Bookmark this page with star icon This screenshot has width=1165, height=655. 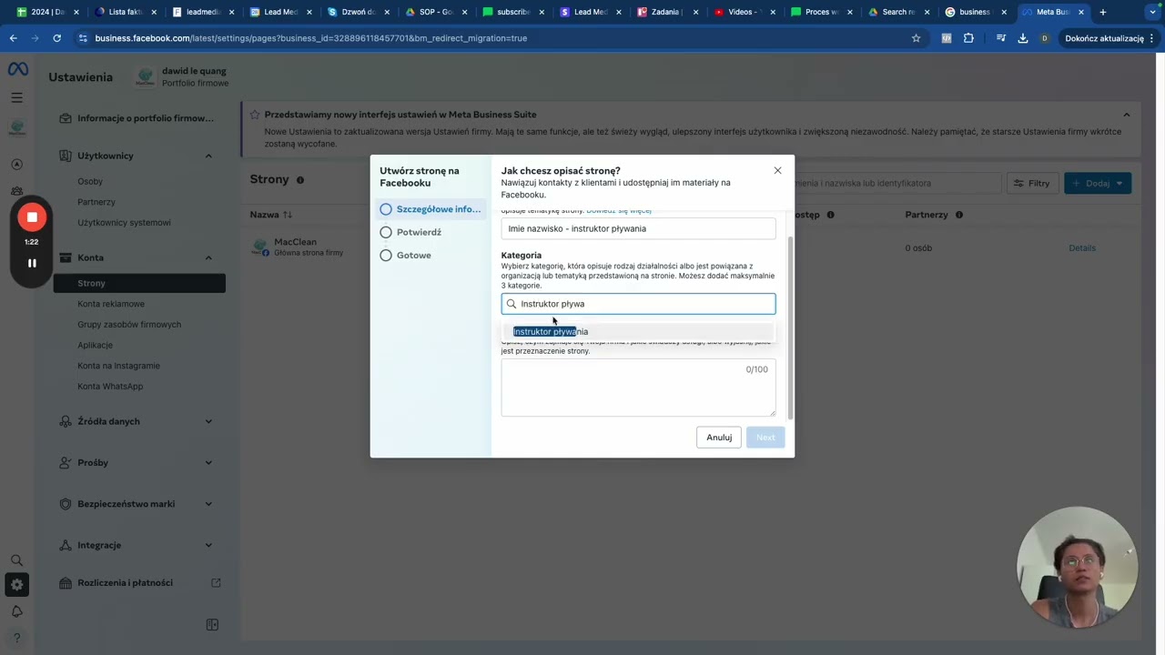pyautogui.click(x=916, y=38)
